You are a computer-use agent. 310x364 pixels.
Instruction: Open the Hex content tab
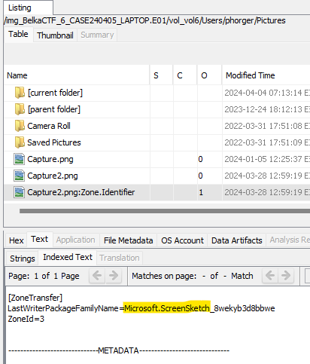click(17, 240)
